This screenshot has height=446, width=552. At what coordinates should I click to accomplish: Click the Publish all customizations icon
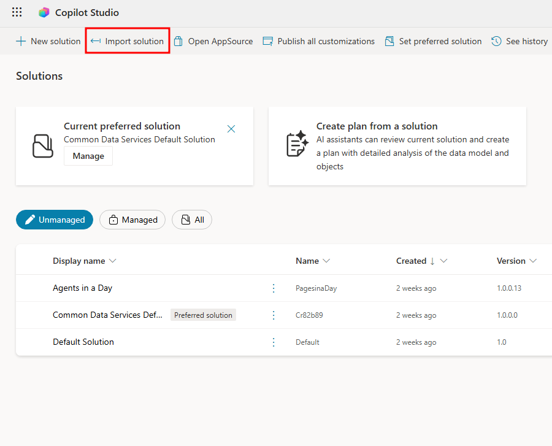268,41
